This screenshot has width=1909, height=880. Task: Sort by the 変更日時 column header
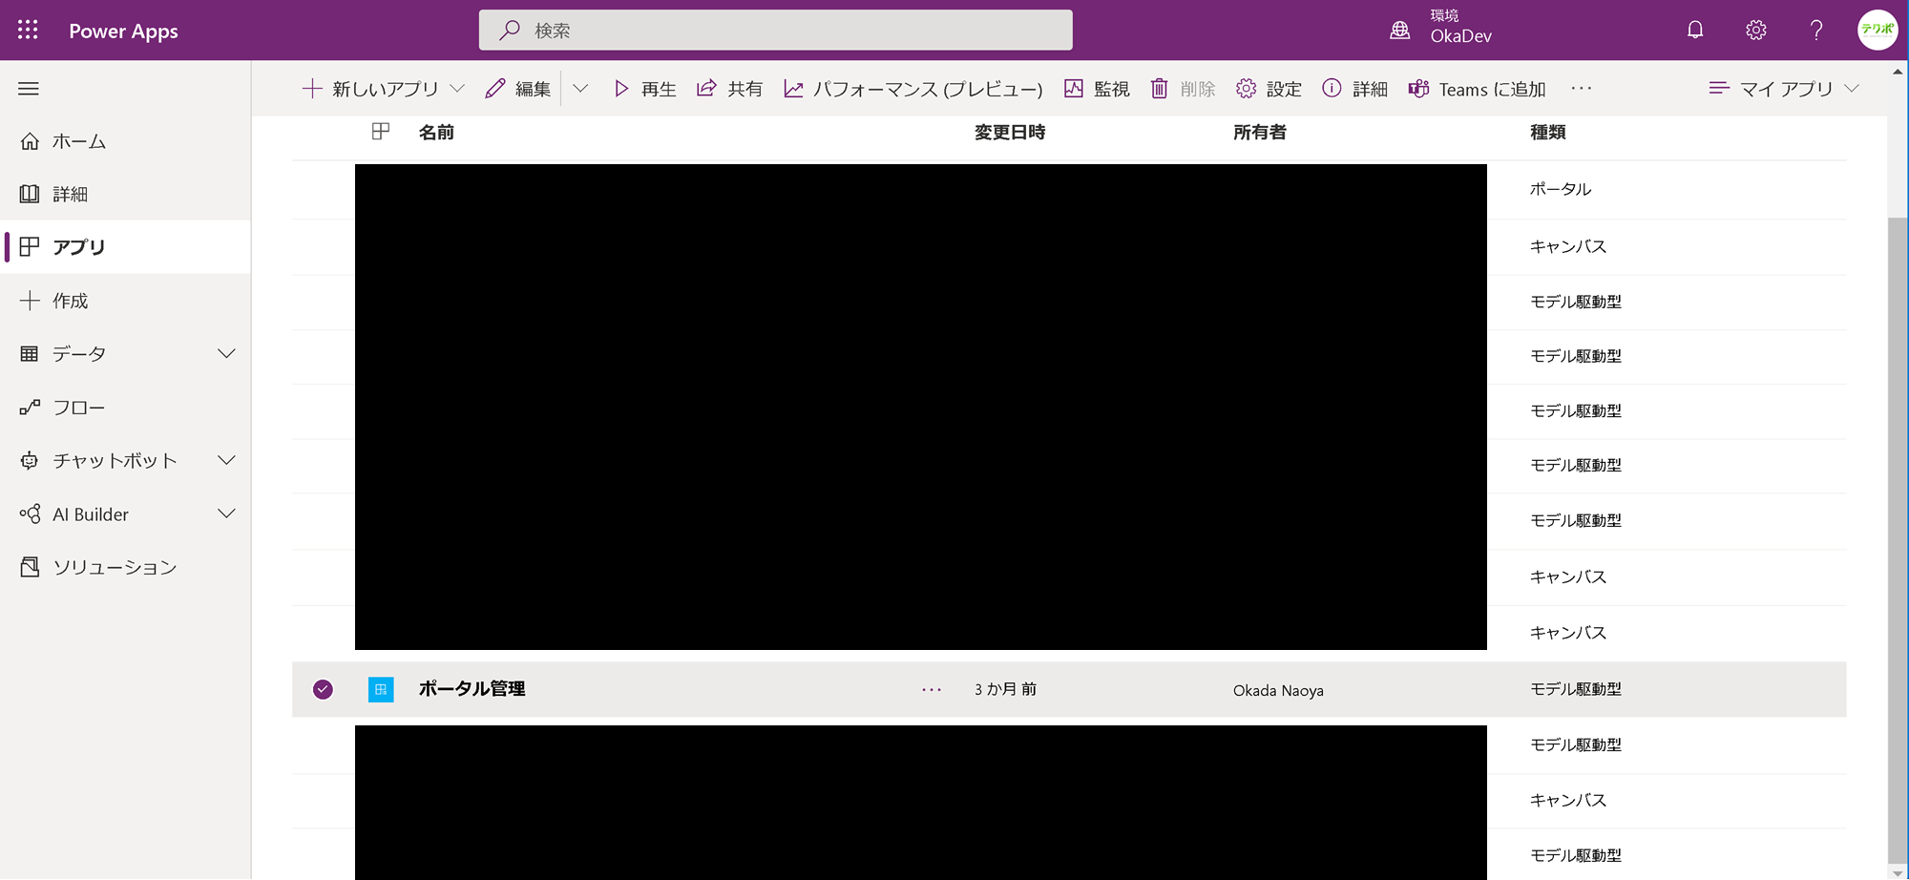pos(1010,132)
